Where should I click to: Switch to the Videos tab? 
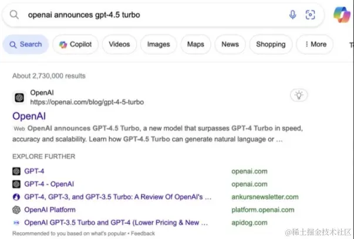click(119, 45)
